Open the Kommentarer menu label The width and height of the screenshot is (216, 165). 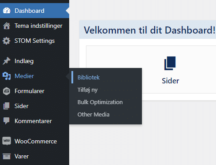coord(33,121)
